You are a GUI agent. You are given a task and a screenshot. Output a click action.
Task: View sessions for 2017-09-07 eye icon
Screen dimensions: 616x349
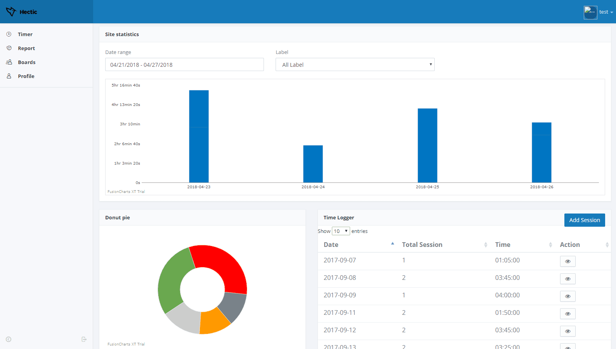pos(567,261)
